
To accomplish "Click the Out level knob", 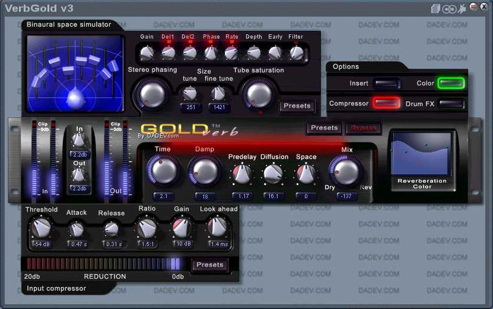I will click(x=78, y=174).
